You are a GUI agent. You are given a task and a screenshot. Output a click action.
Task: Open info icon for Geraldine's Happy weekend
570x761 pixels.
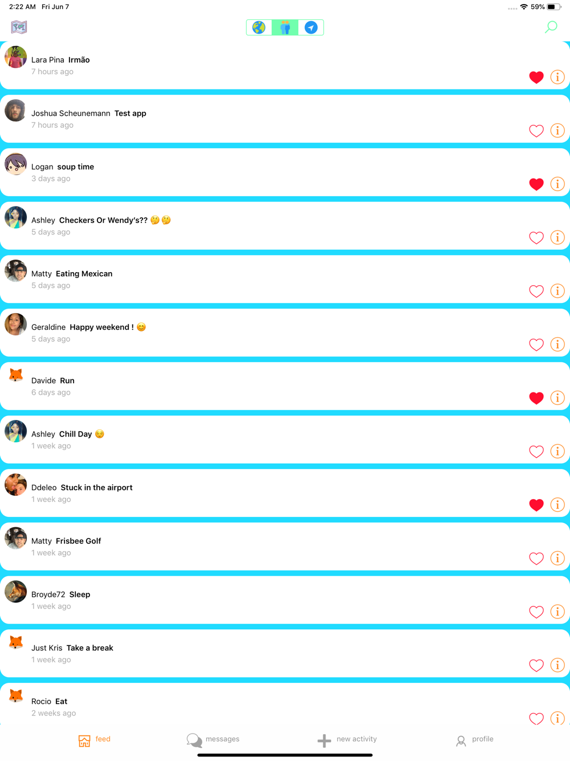click(x=557, y=345)
